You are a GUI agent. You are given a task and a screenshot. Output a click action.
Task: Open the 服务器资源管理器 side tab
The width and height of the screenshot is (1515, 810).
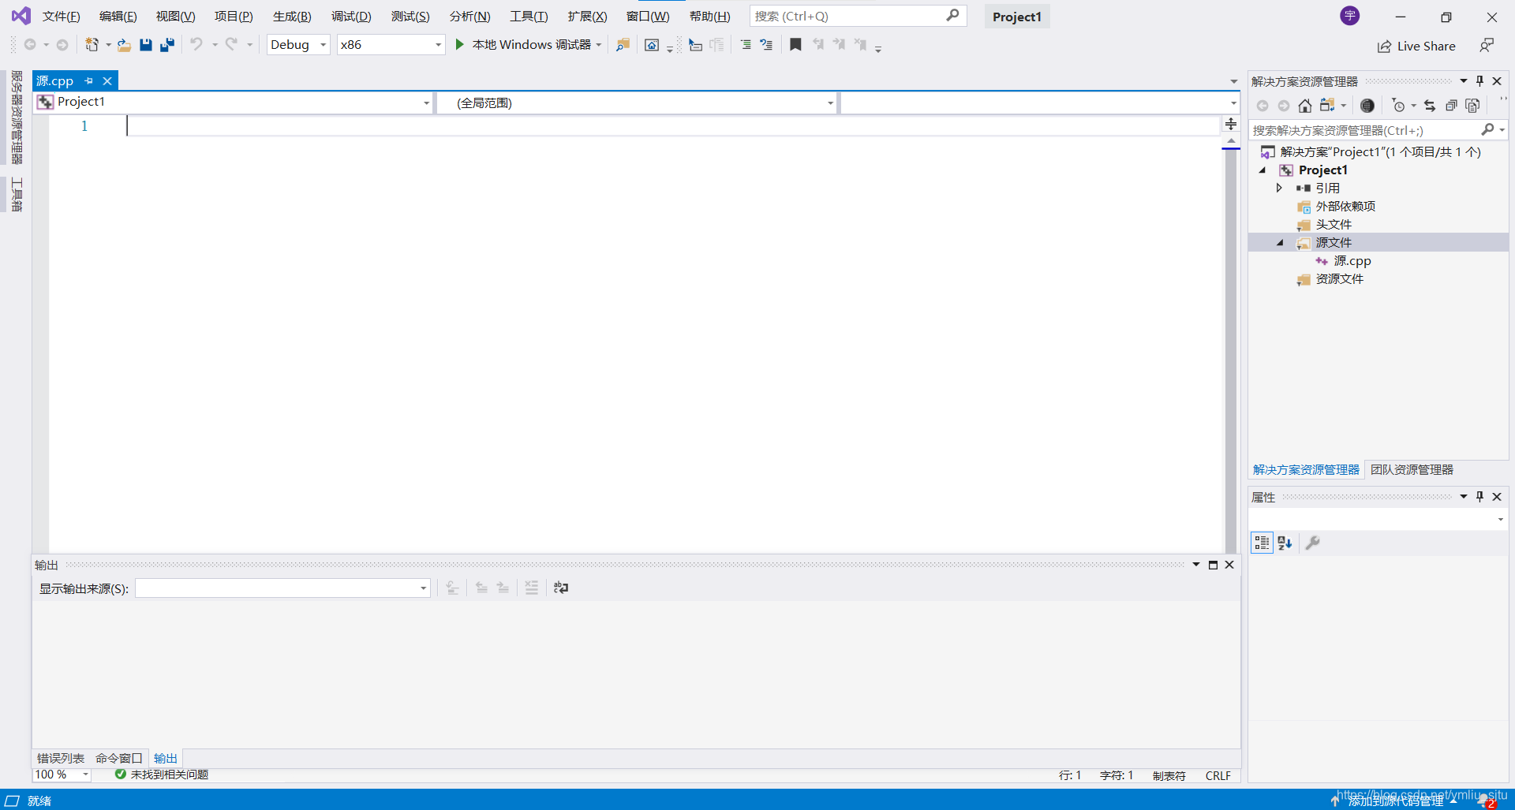[17, 118]
